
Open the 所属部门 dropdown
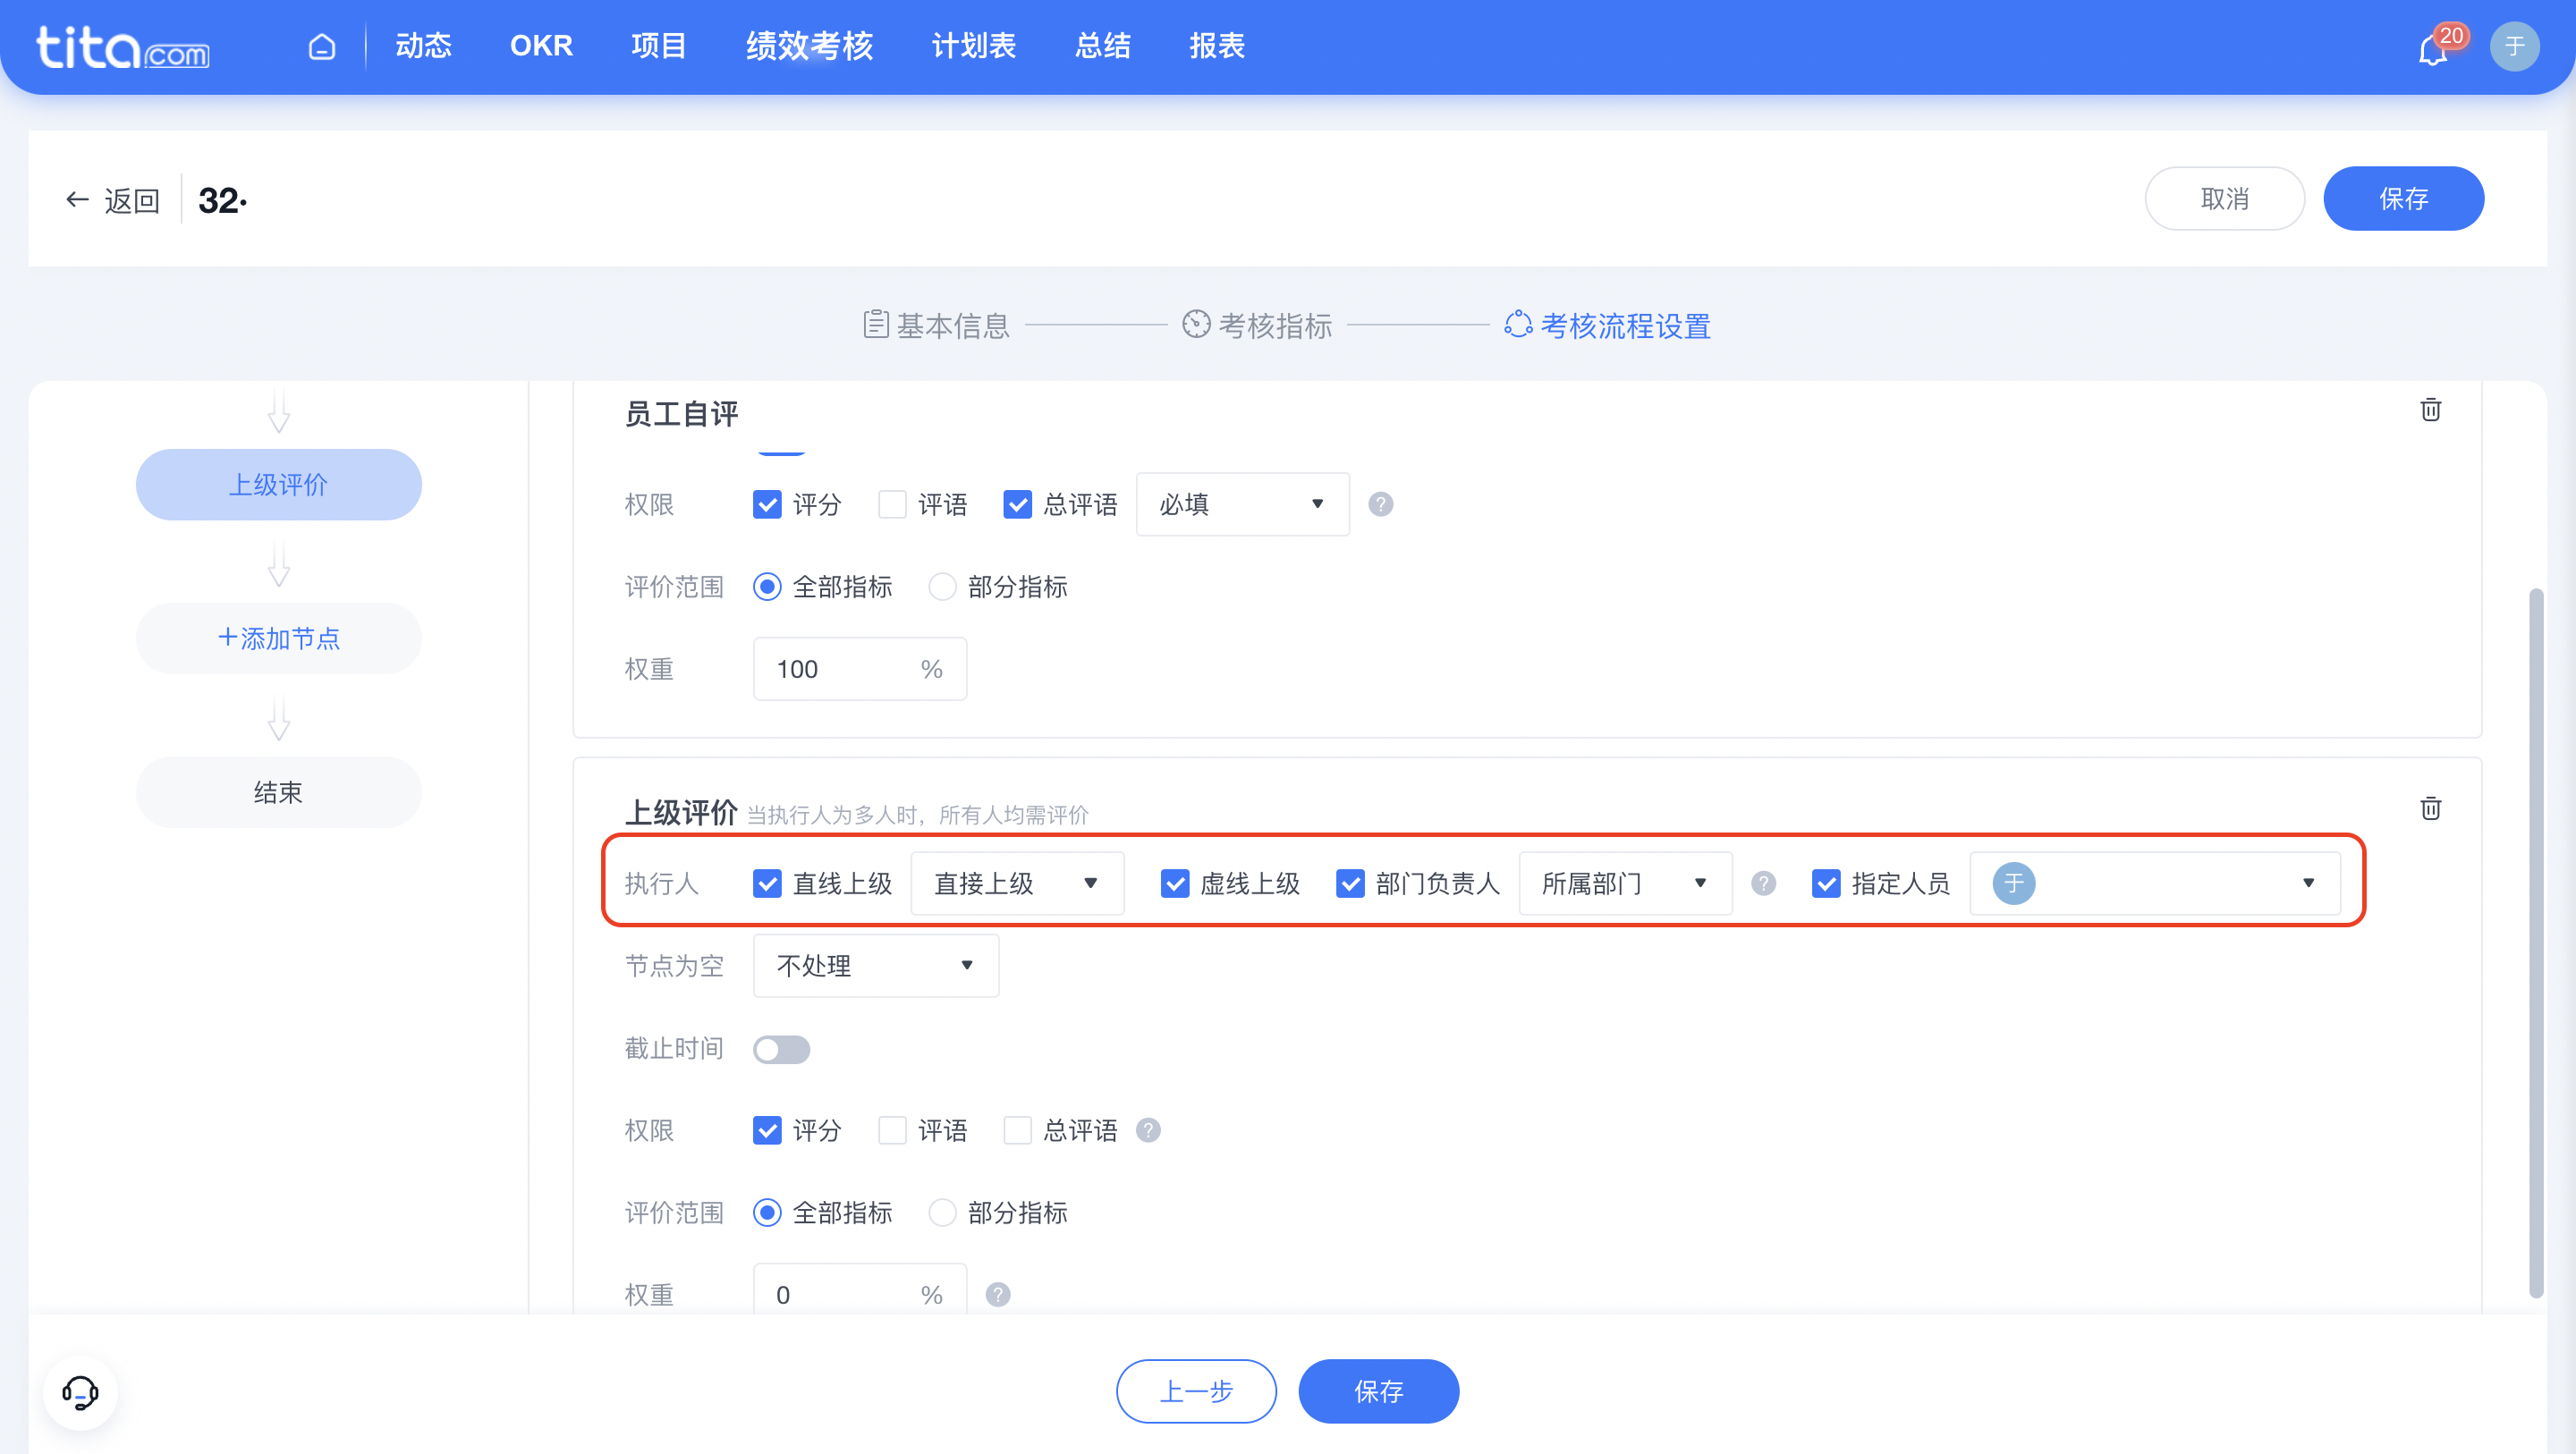coord(1625,883)
